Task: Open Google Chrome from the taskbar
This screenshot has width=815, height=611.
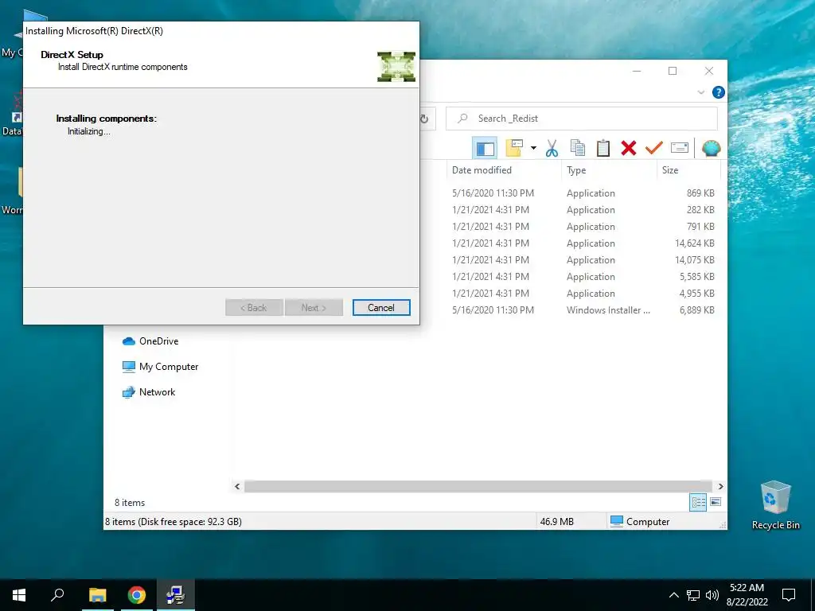Action: pos(136,595)
